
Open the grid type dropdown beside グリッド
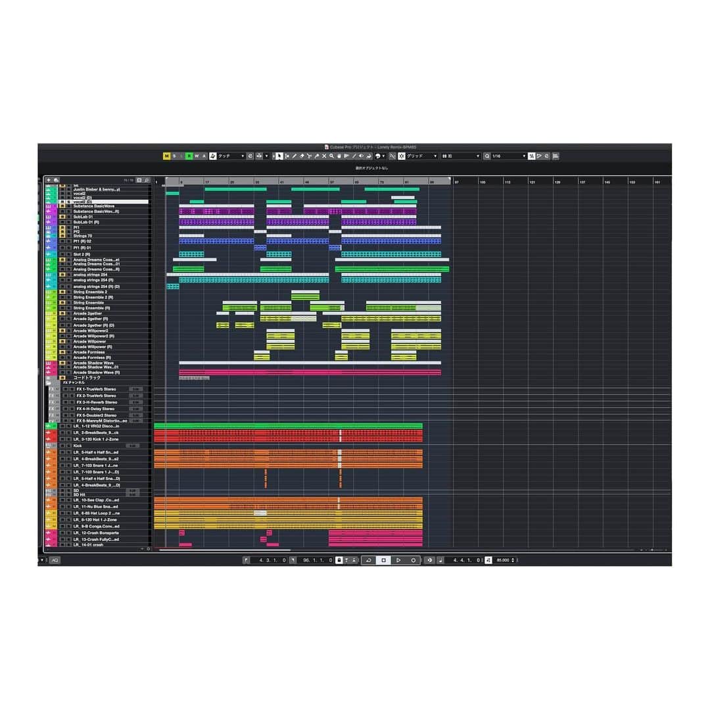point(460,156)
